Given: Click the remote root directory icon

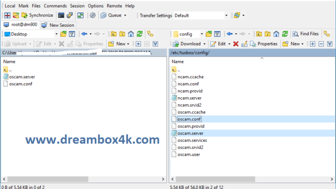Looking at the screenshot, I should click(268, 34).
